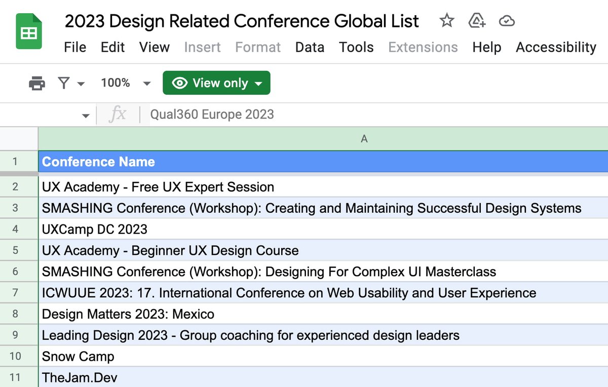Viewport: 608px width, 387px height.
Task: Open the filter views dropdown arrow
Action: (x=81, y=84)
